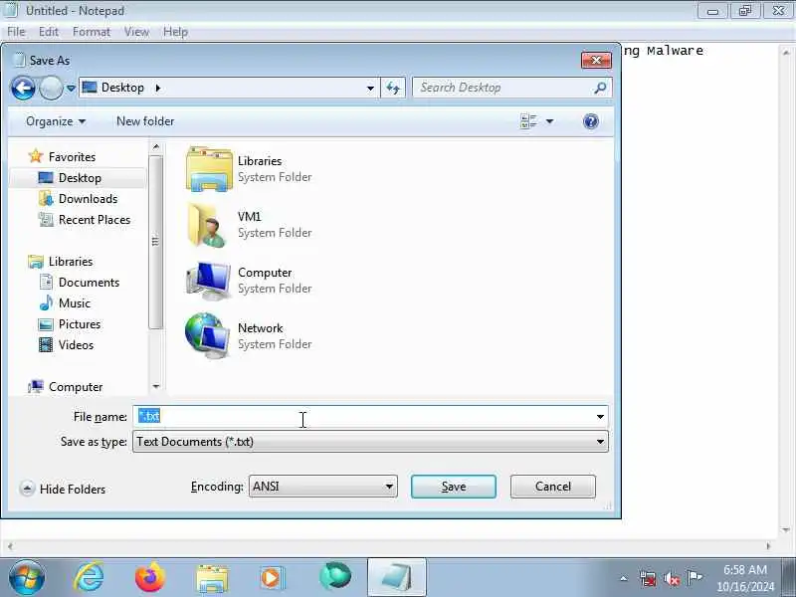The width and height of the screenshot is (796, 597).
Task: Launch Internet Explorer from taskbar
Action: (x=90, y=577)
